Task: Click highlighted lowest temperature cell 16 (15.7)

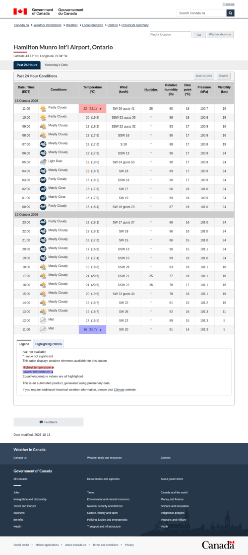Action: coord(92,329)
